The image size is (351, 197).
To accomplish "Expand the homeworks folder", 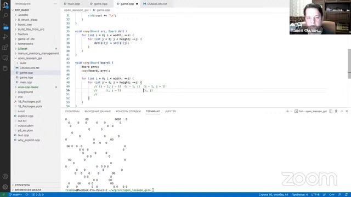I will [25, 44].
